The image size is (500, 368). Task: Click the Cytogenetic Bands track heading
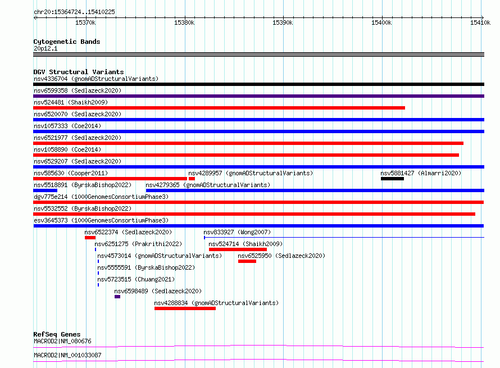[67, 42]
